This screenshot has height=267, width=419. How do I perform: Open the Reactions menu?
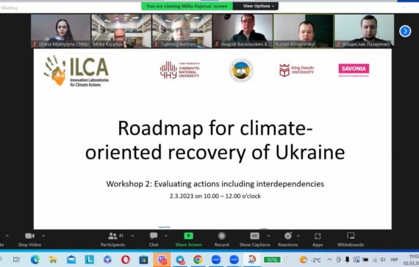click(288, 240)
